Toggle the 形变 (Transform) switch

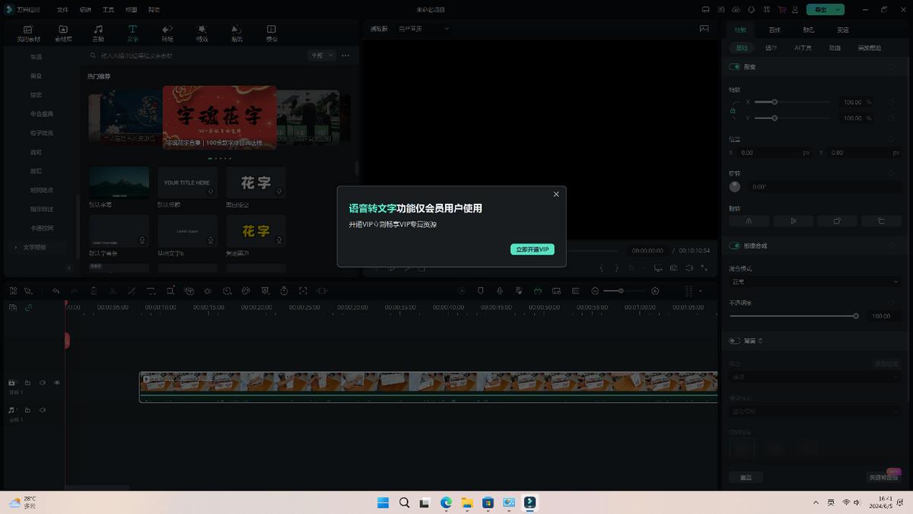tap(735, 67)
